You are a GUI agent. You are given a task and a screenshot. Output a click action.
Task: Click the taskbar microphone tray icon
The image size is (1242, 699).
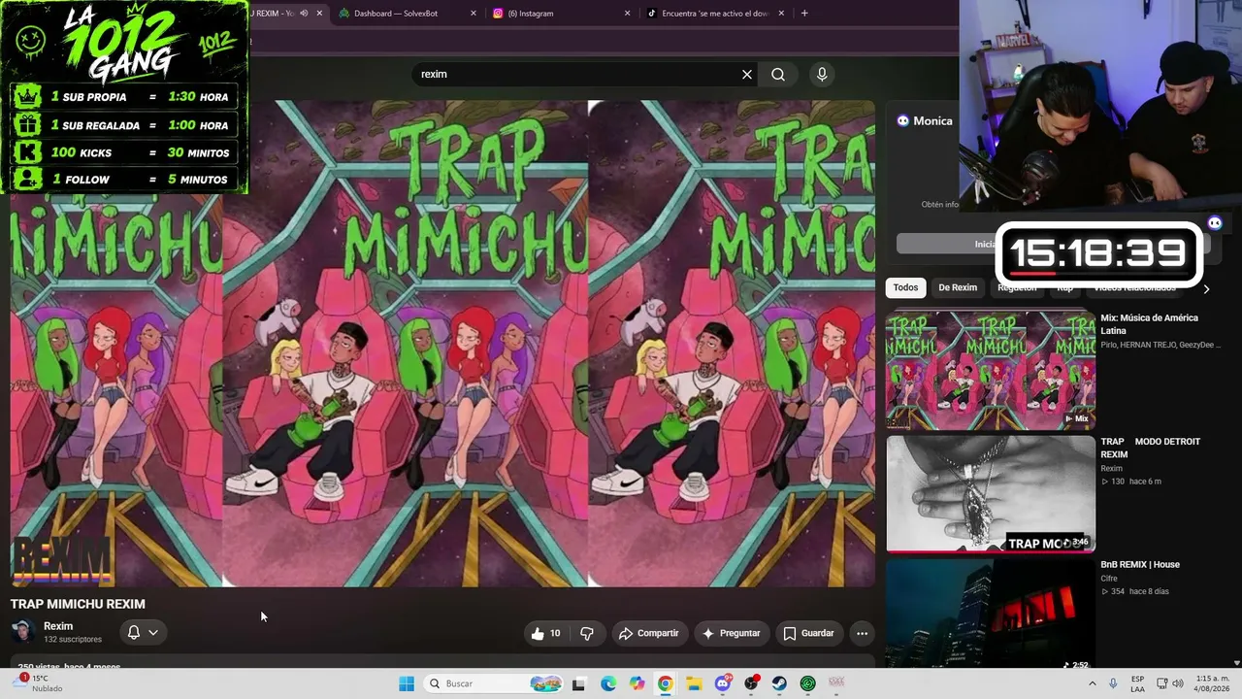1113,683
